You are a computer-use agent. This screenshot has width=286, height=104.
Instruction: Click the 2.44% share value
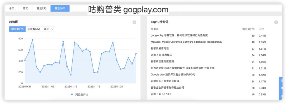(263, 36)
